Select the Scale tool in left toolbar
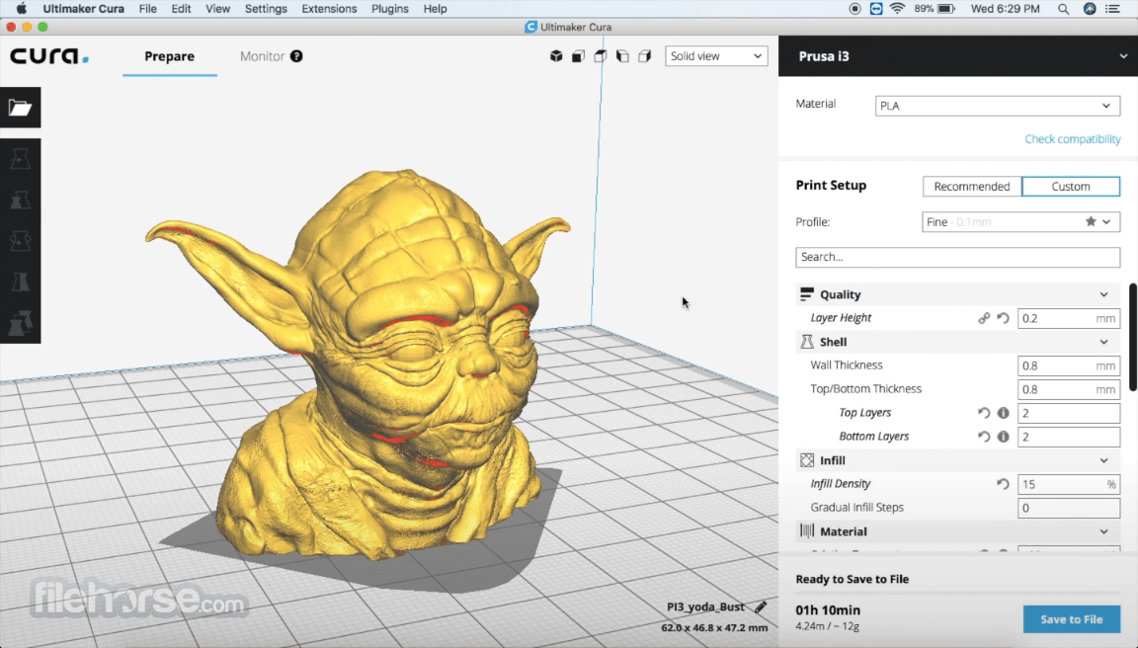 21,201
